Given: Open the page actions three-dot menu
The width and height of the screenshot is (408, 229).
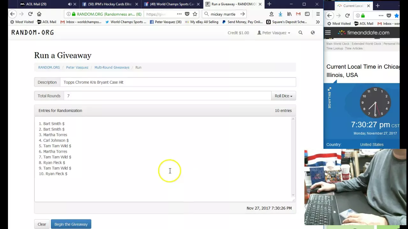Looking at the screenshot, I should (x=179, y=14).
